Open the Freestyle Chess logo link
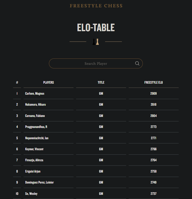This screenshot has width=192, height=199. pyautogui.click(x=96, y=6)
